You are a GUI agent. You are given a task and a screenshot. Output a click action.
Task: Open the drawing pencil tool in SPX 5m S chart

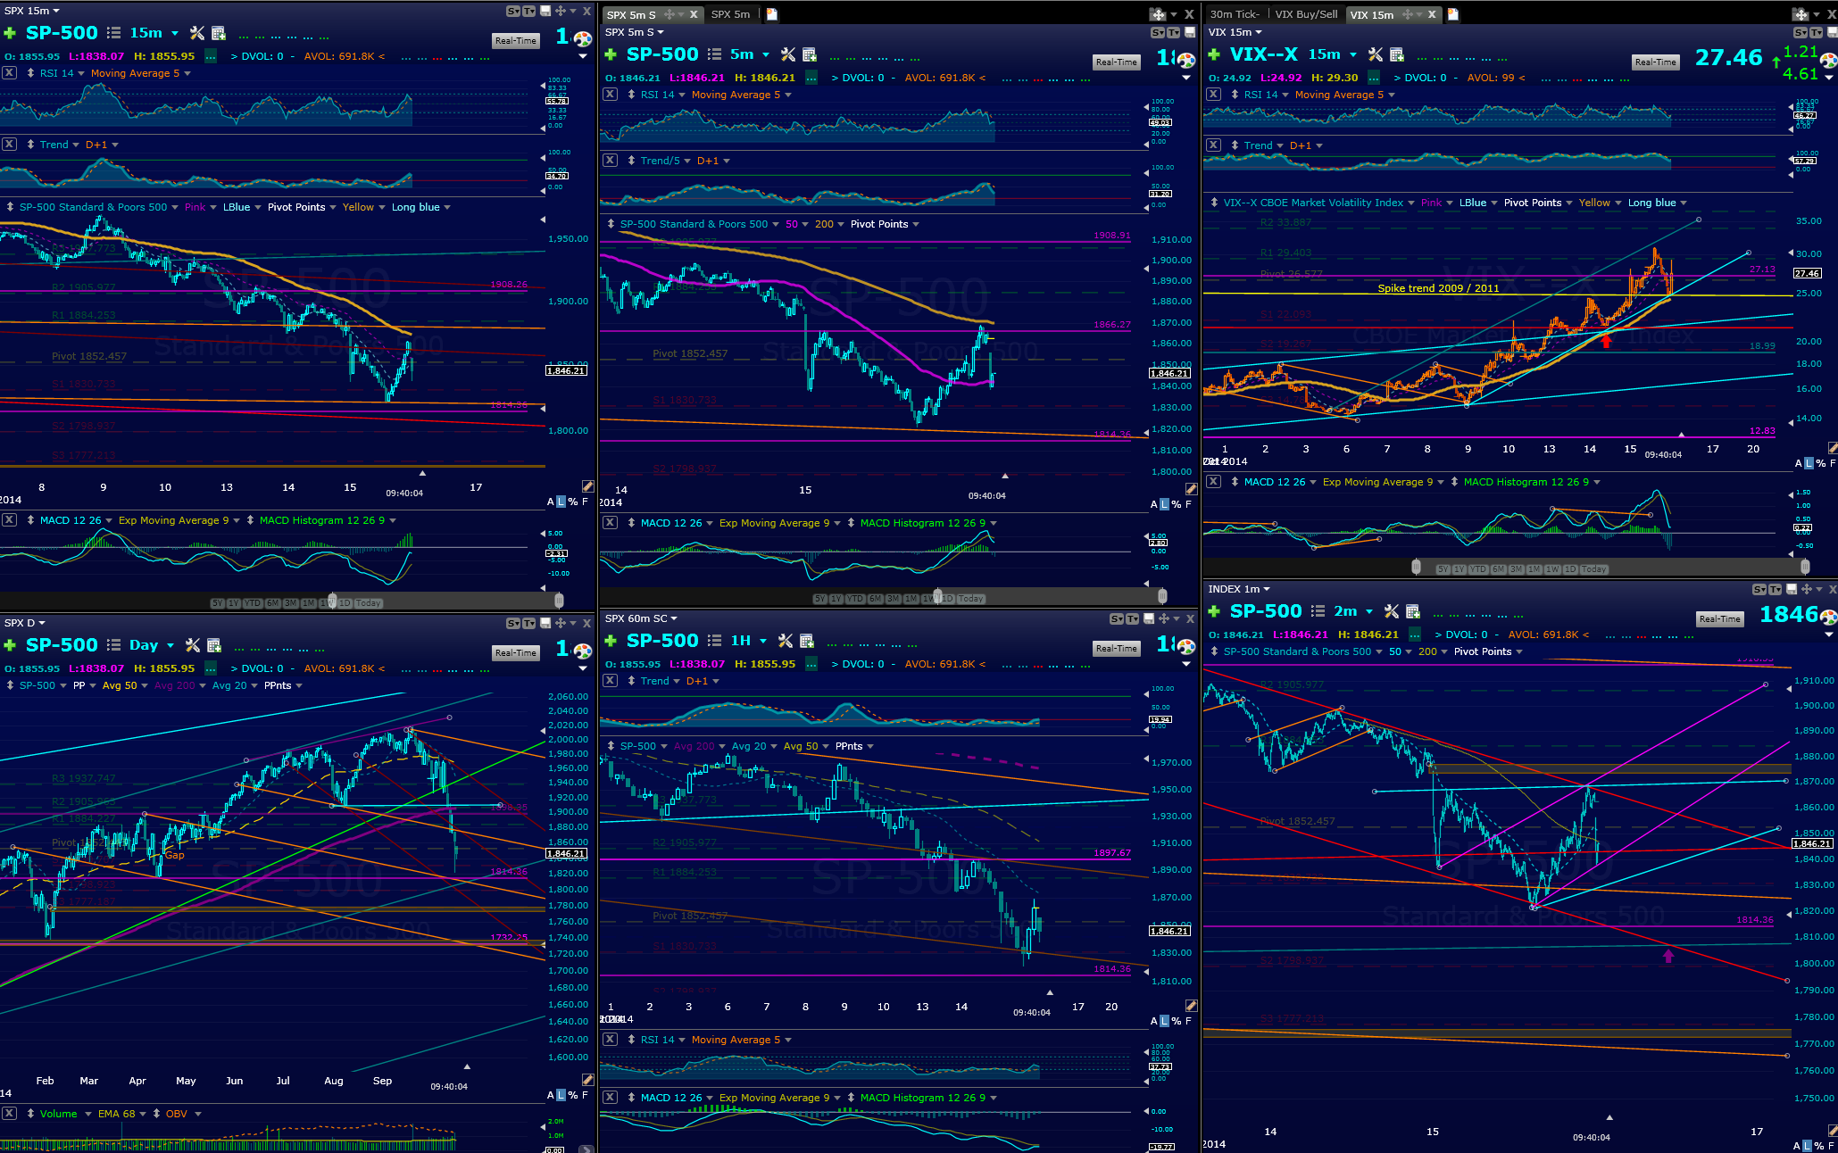coord(1191,489)
